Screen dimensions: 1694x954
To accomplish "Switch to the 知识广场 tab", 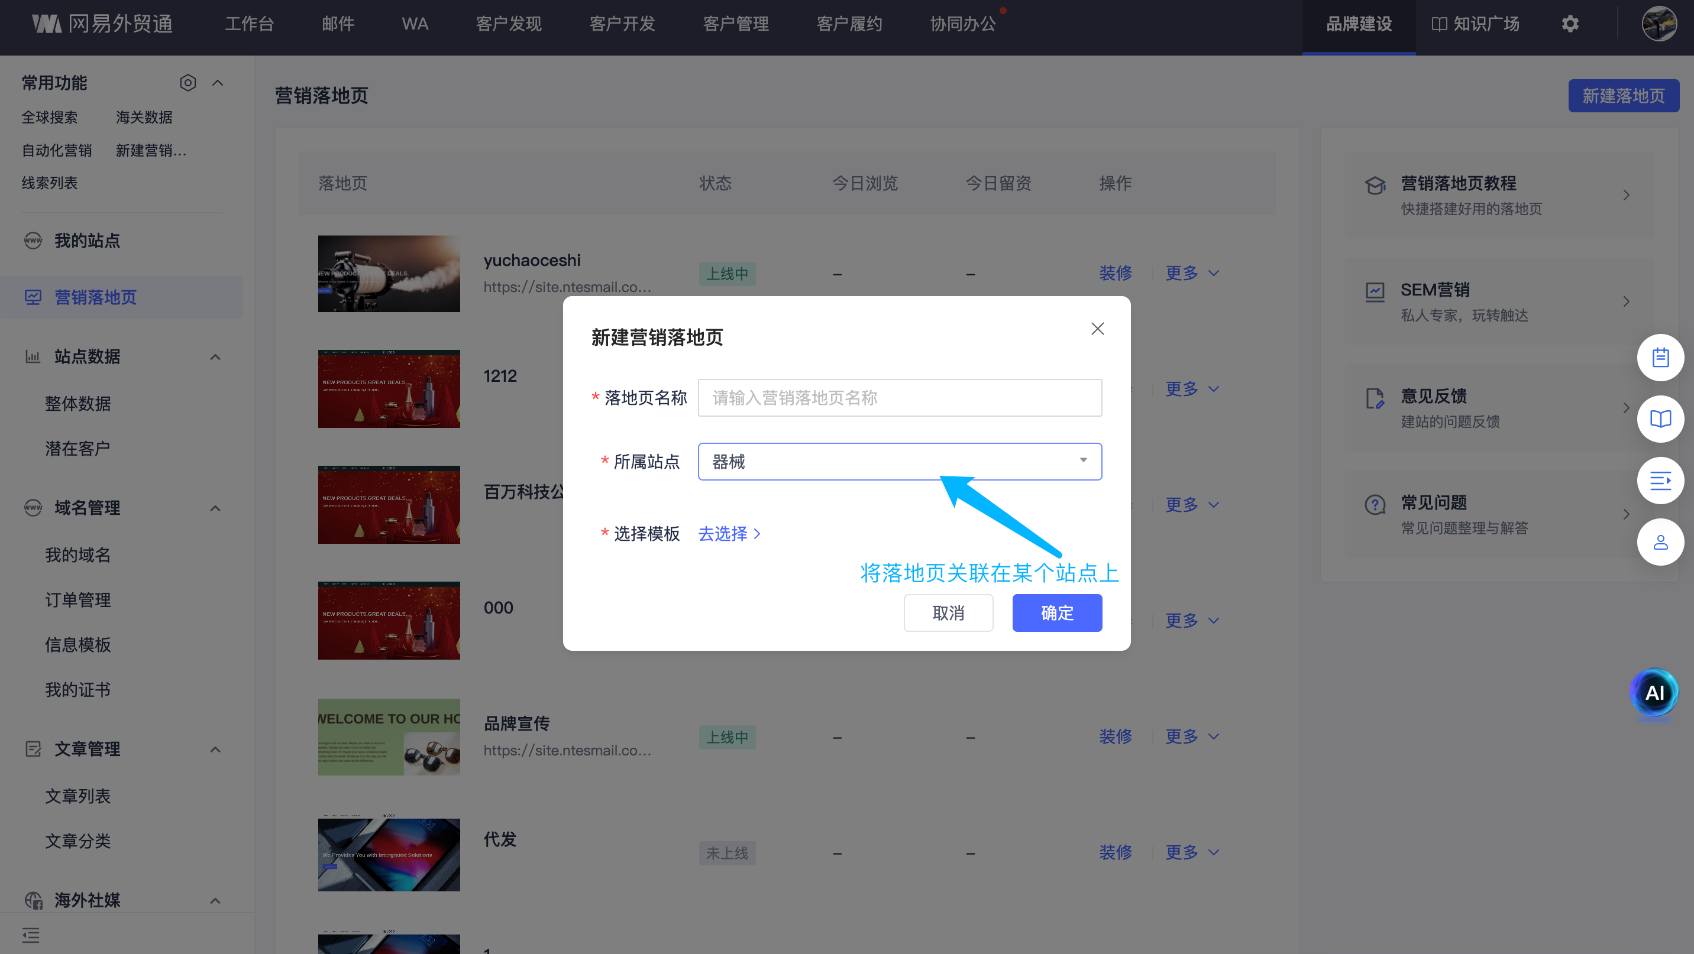I will [1475, 24].
